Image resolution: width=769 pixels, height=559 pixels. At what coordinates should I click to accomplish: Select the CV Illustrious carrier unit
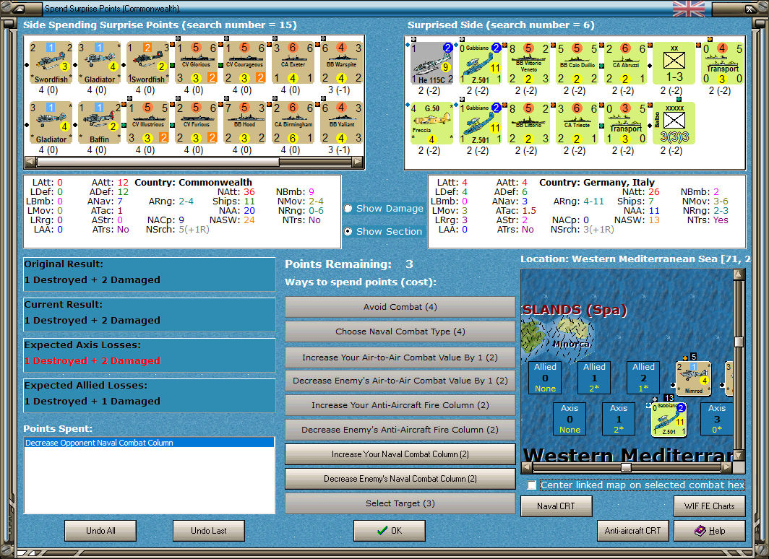tap(147, 123)
